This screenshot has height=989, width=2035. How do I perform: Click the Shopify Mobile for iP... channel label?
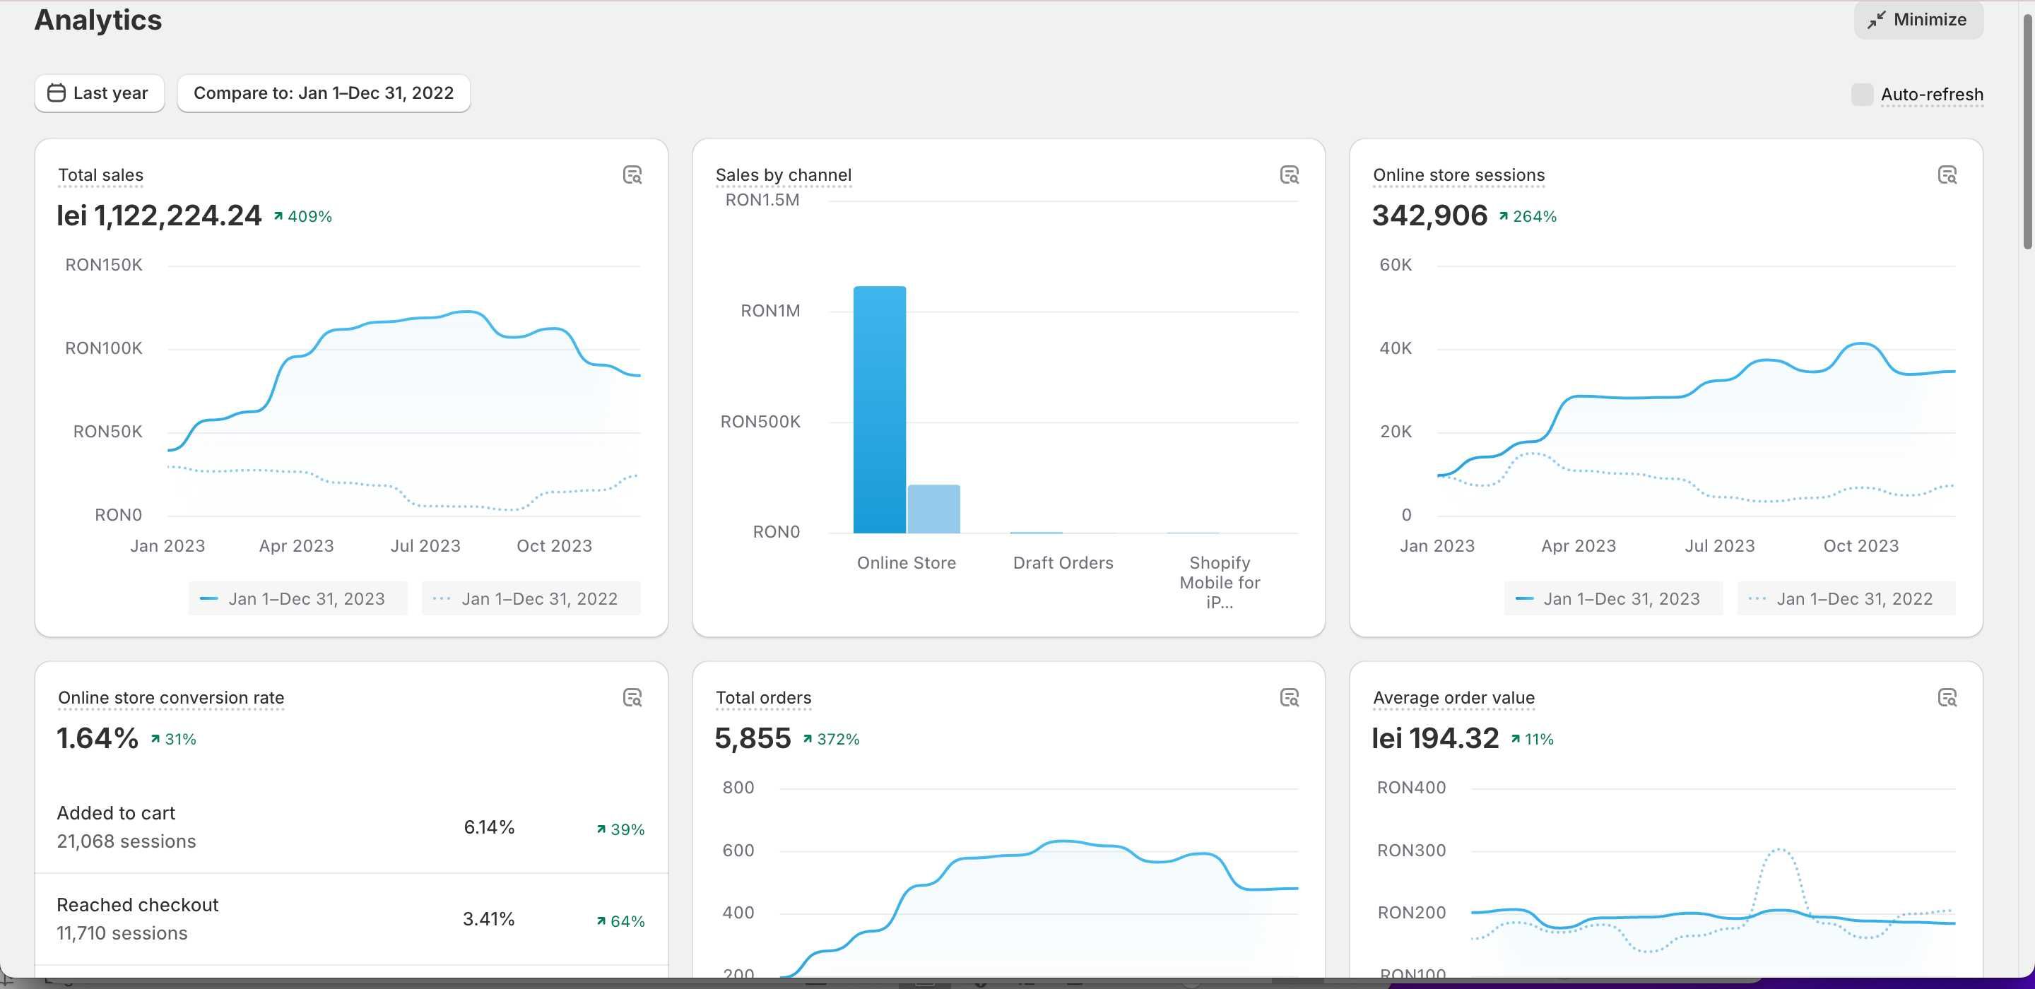tap(1220, 582)
